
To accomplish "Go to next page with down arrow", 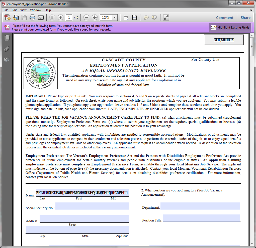I will point(60,18).
